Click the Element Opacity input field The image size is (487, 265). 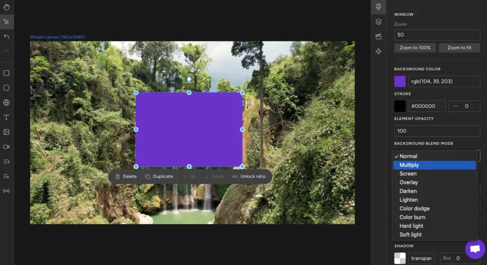pos(437,131)
